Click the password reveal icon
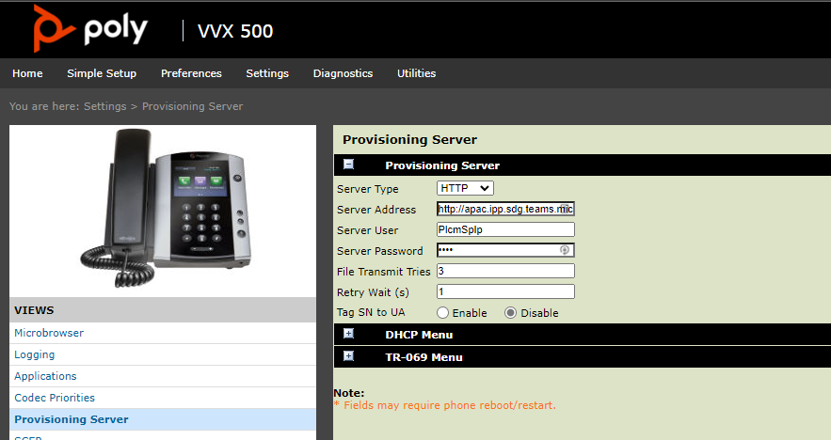 point(565,250)
